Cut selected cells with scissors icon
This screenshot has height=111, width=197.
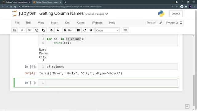click(x=30, y=30)
